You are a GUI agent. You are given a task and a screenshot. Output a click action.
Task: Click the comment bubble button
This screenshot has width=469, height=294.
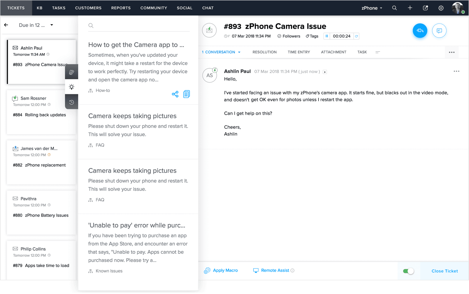pyautogui.click(x=439, y=30)
